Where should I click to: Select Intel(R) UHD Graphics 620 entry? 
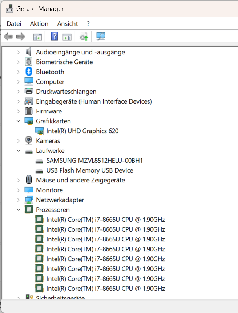(82, 131)
